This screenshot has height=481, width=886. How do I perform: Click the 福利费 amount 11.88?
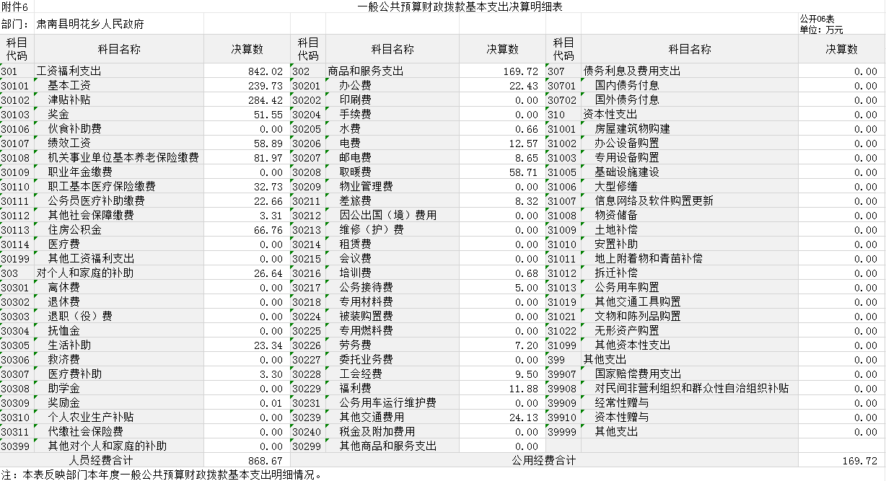point(502,388)
